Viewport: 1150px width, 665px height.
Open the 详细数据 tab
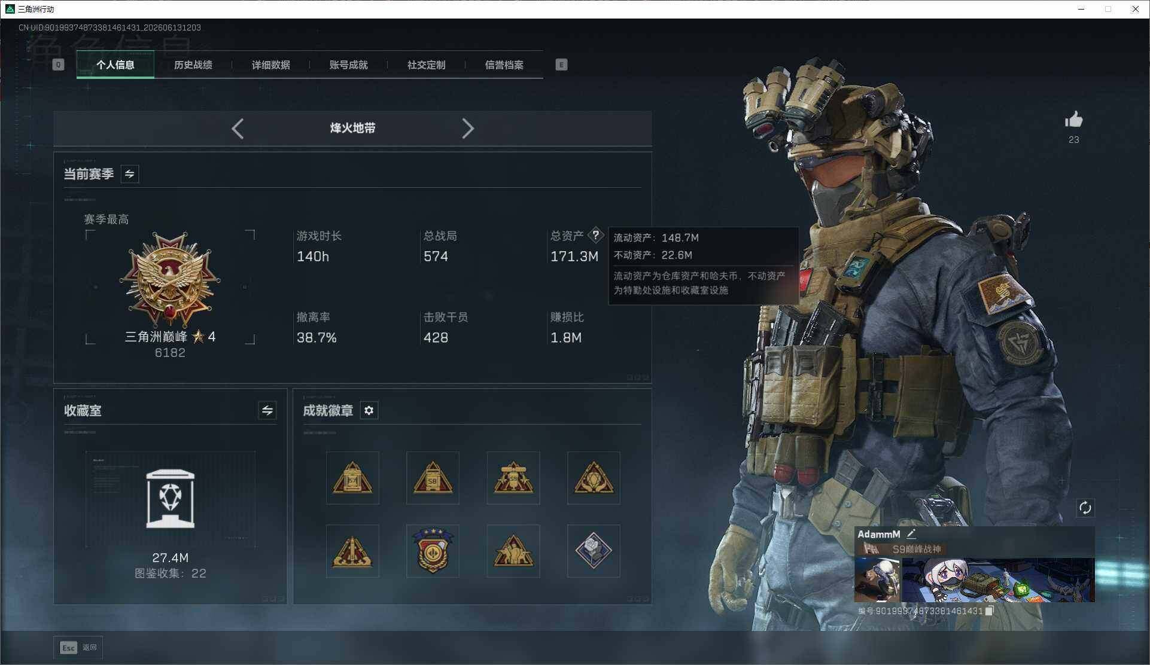(271, 65)
